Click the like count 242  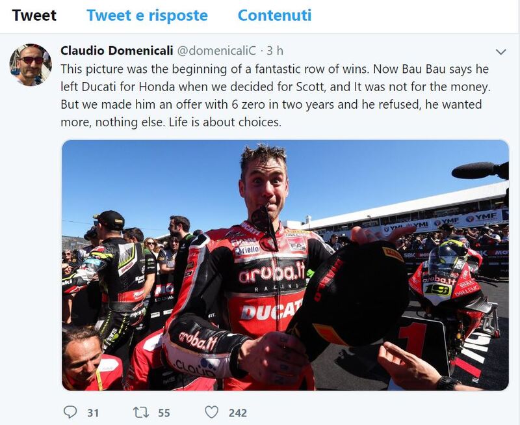pyautogui.click(x=238, y=413)
